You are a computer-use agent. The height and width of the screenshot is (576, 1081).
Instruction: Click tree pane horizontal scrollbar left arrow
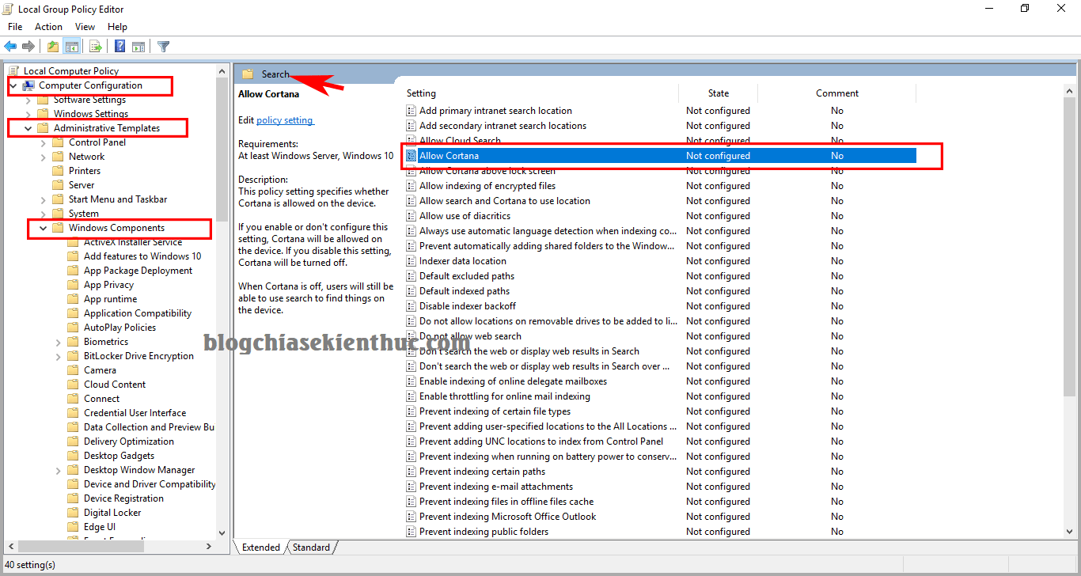tap(10, 546)
